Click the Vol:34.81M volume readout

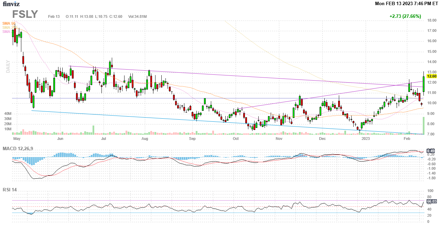click(x=138, y=16)
